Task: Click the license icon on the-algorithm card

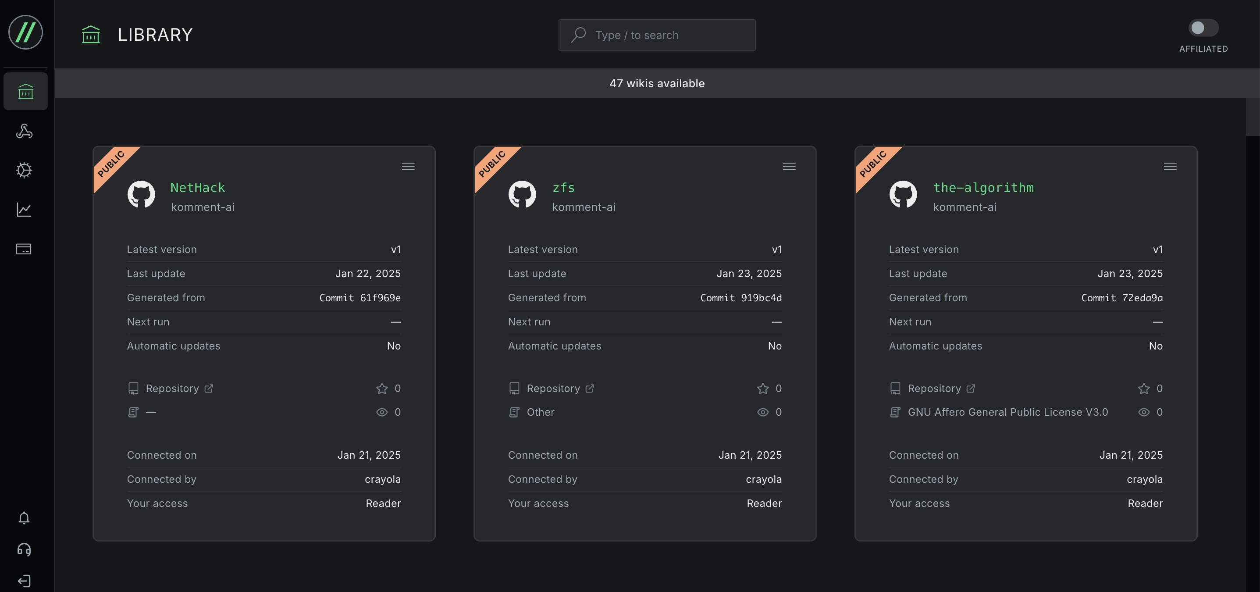Action: (x=895, y=412)
